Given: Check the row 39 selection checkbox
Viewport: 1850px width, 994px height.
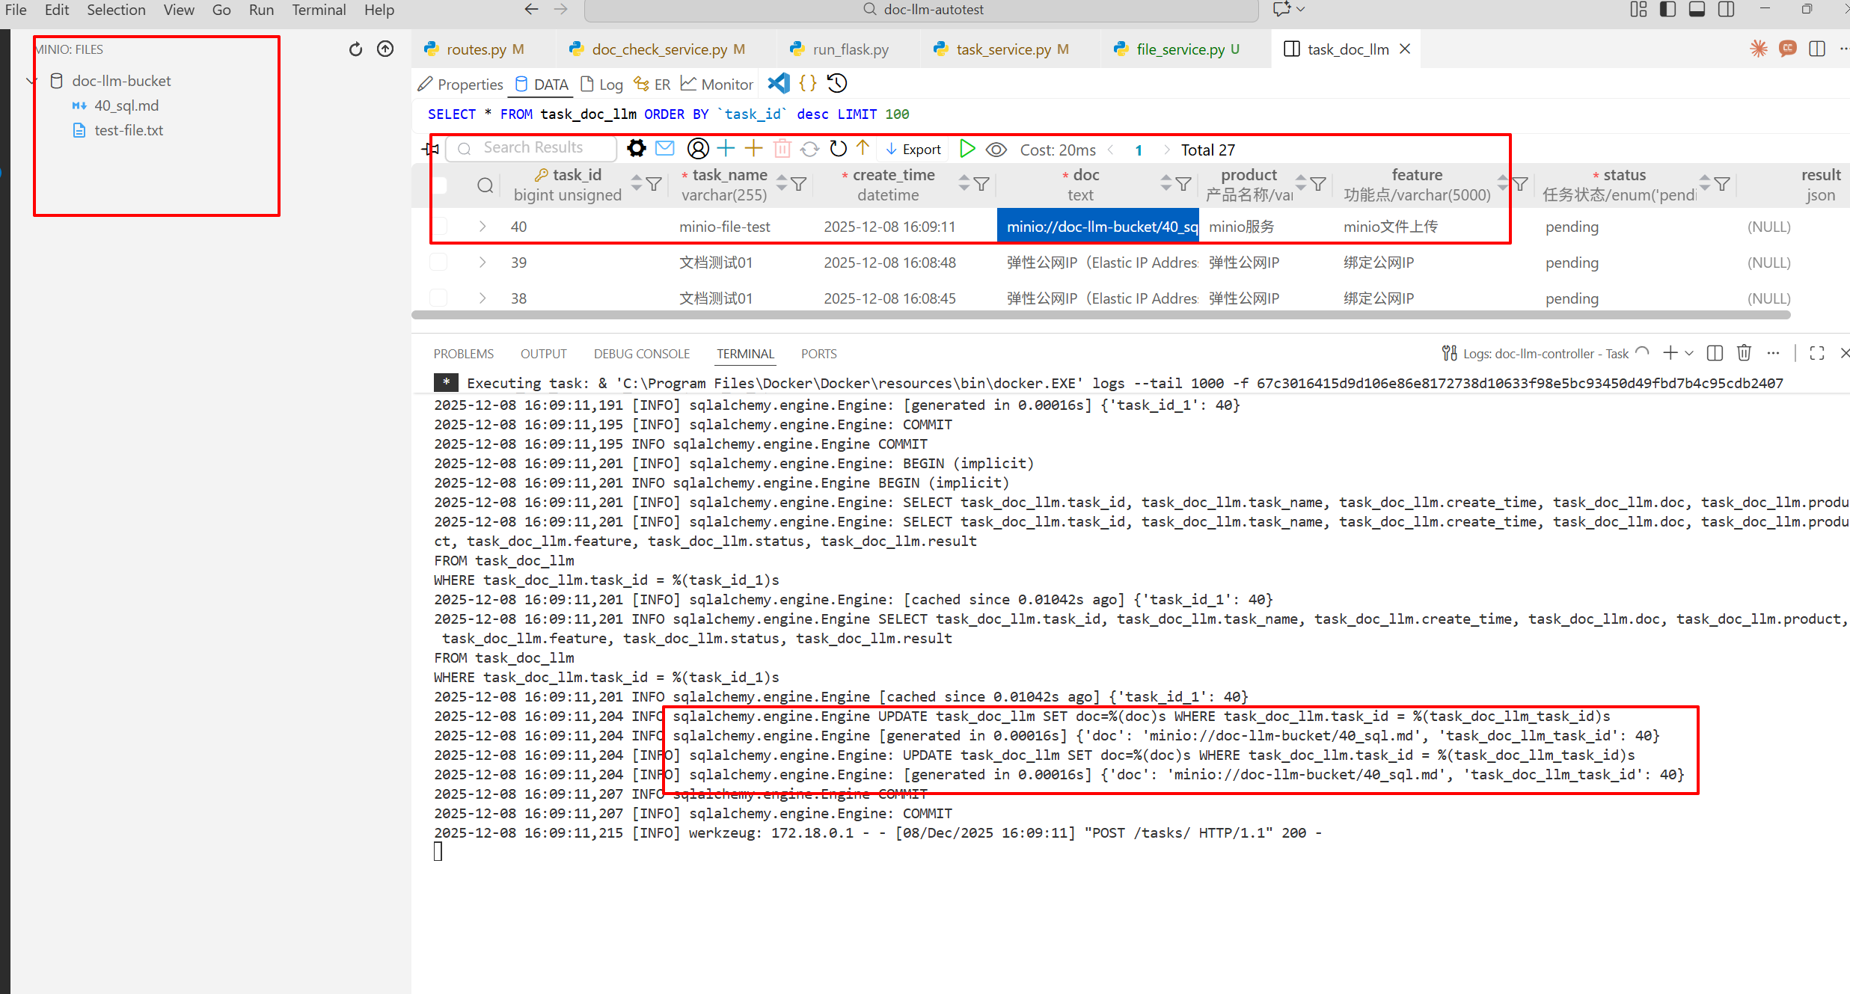Looking at the screenshot, I should point(439,263).
